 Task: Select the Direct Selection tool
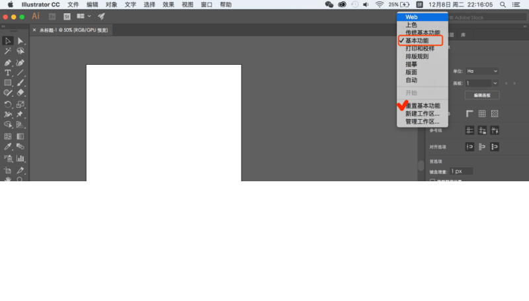(20, 41)
